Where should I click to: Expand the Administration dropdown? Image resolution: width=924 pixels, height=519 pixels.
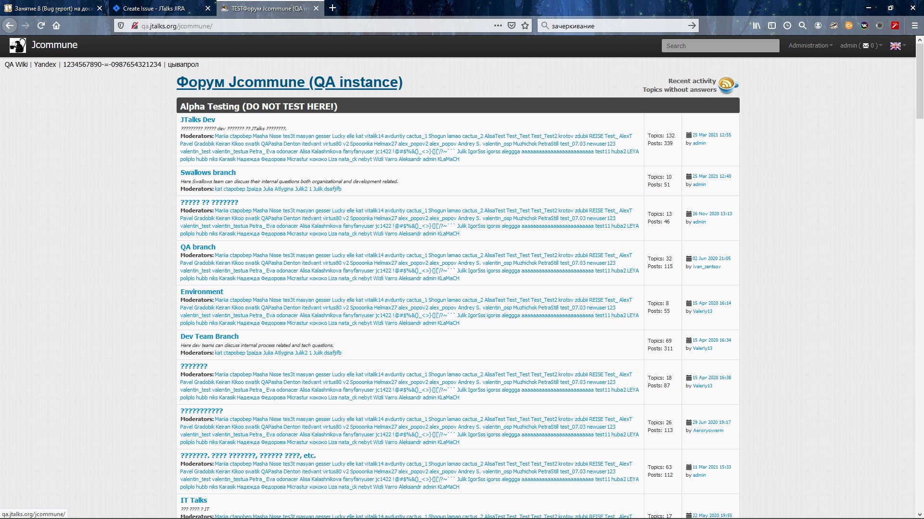pos(810,46)
